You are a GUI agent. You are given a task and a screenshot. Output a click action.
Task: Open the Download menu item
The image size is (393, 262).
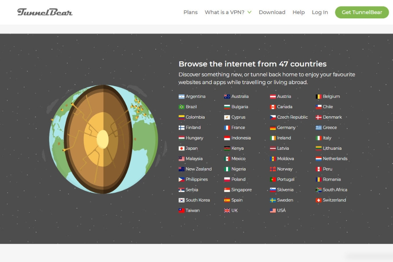coord(272,12)
